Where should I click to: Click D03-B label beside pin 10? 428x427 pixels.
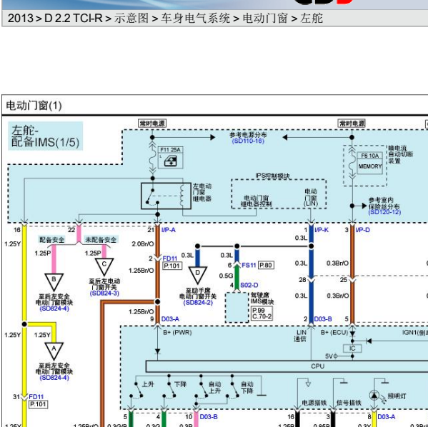tap(209, 417)
